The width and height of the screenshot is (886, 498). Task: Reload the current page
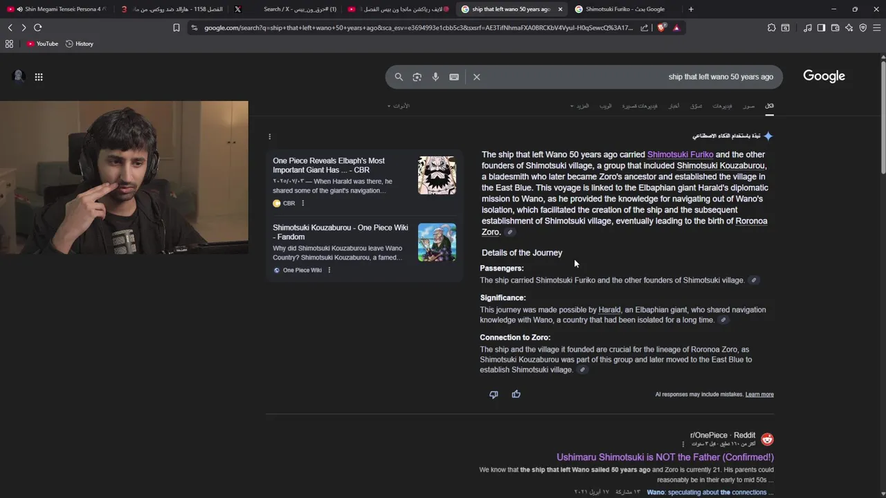tap(37, 28)
